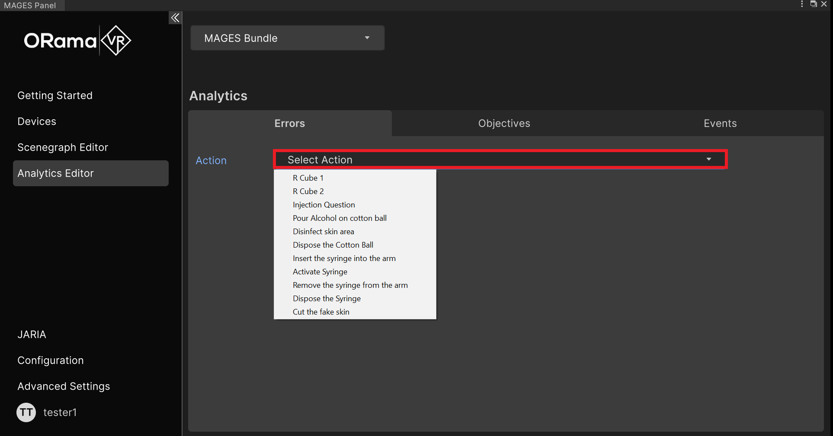Click the Select Action dropdown arrow
Screen dimensions: 833x436
(708, 159)
